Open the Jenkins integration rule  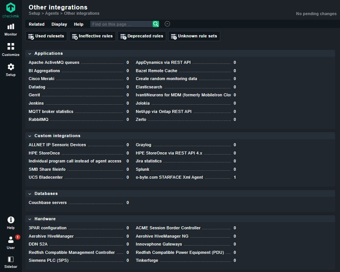pyautogui.click(x=36, y=104)
